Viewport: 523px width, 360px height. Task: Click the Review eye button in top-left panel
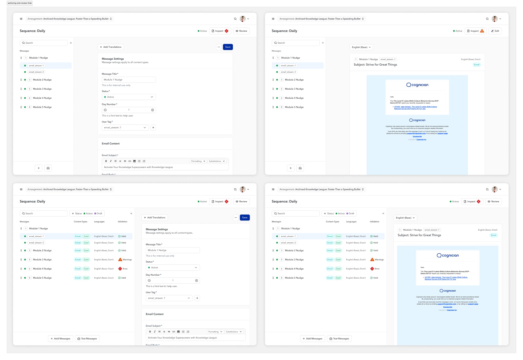pyautogui.click(x=241, y=31)
